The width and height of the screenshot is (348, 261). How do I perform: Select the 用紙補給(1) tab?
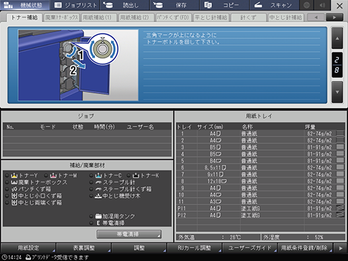(x=99, y=17)
